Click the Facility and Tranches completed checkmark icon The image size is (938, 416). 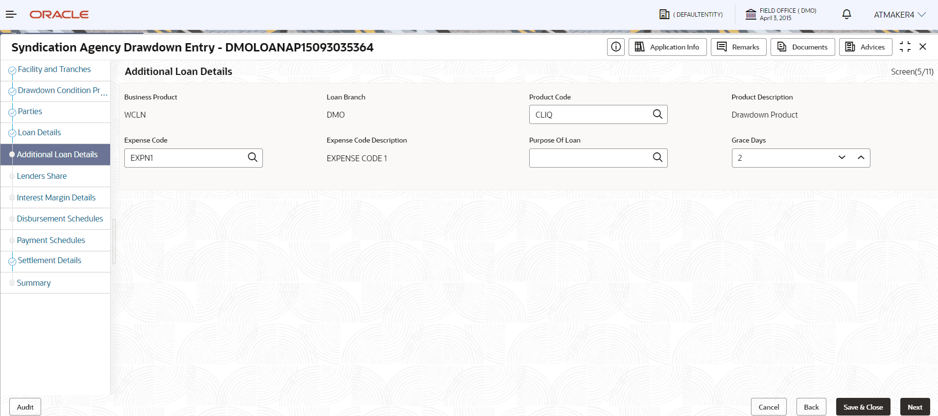pos(12,71)
